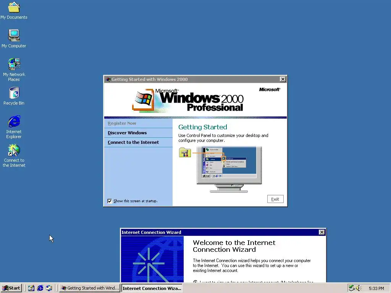Click the Welcome to the Internet Connection Wizard heading
This screenshot has width=391, height=293.
234,246
